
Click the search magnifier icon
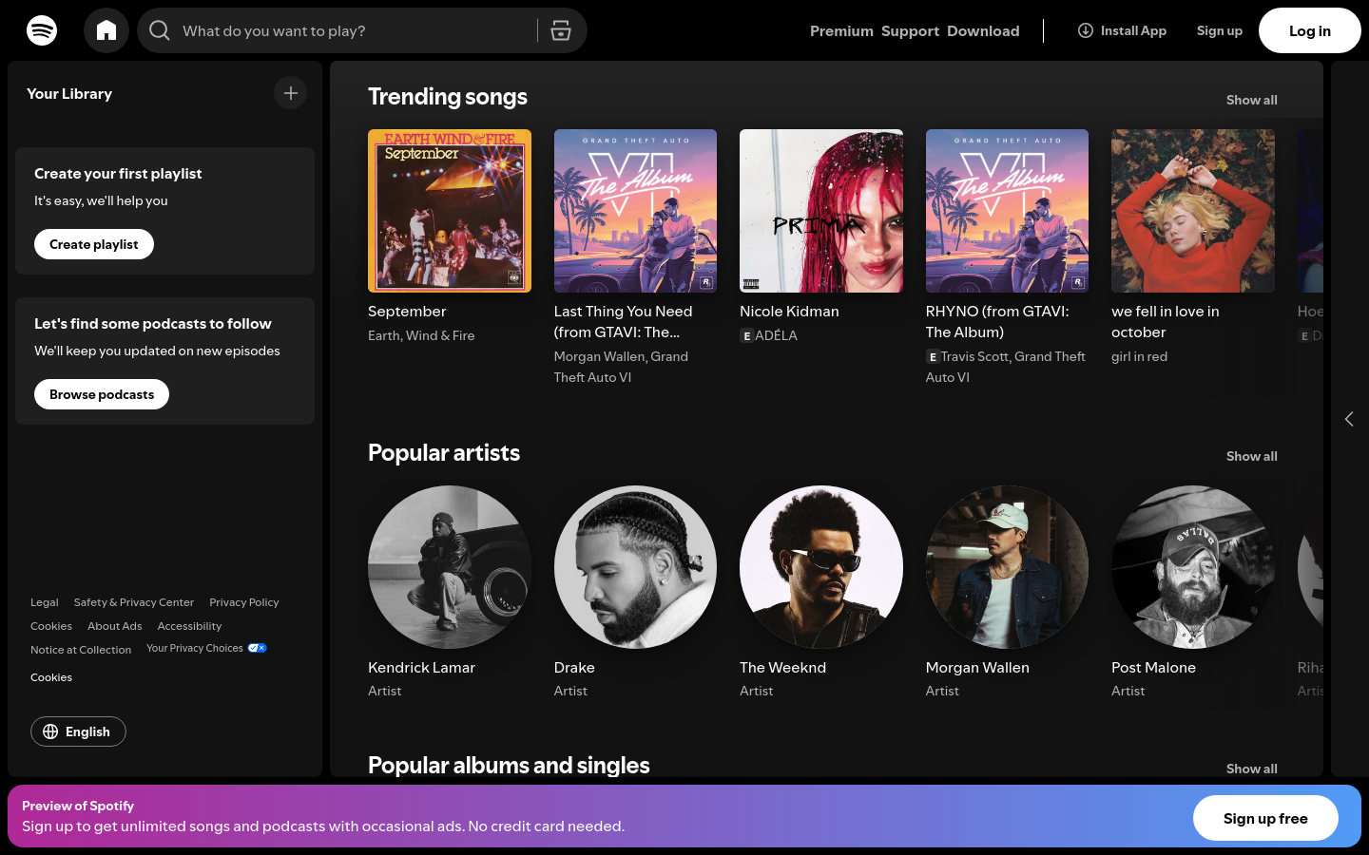coord(160,30)
